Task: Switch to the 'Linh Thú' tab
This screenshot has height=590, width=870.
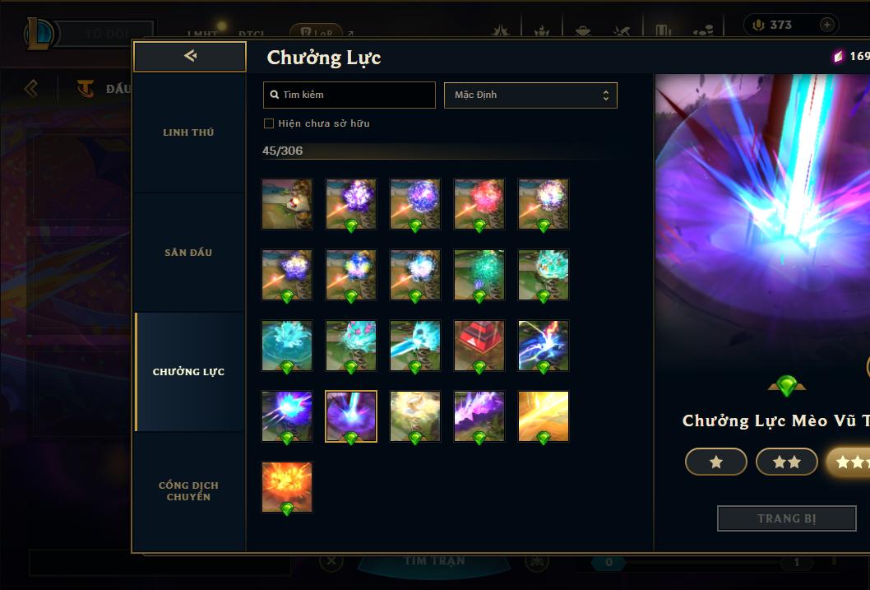Action: [x=188, y=132]
